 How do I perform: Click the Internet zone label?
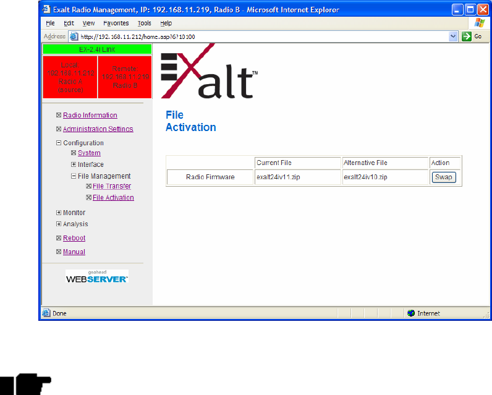pyautogui.click(x=428, y=313)
